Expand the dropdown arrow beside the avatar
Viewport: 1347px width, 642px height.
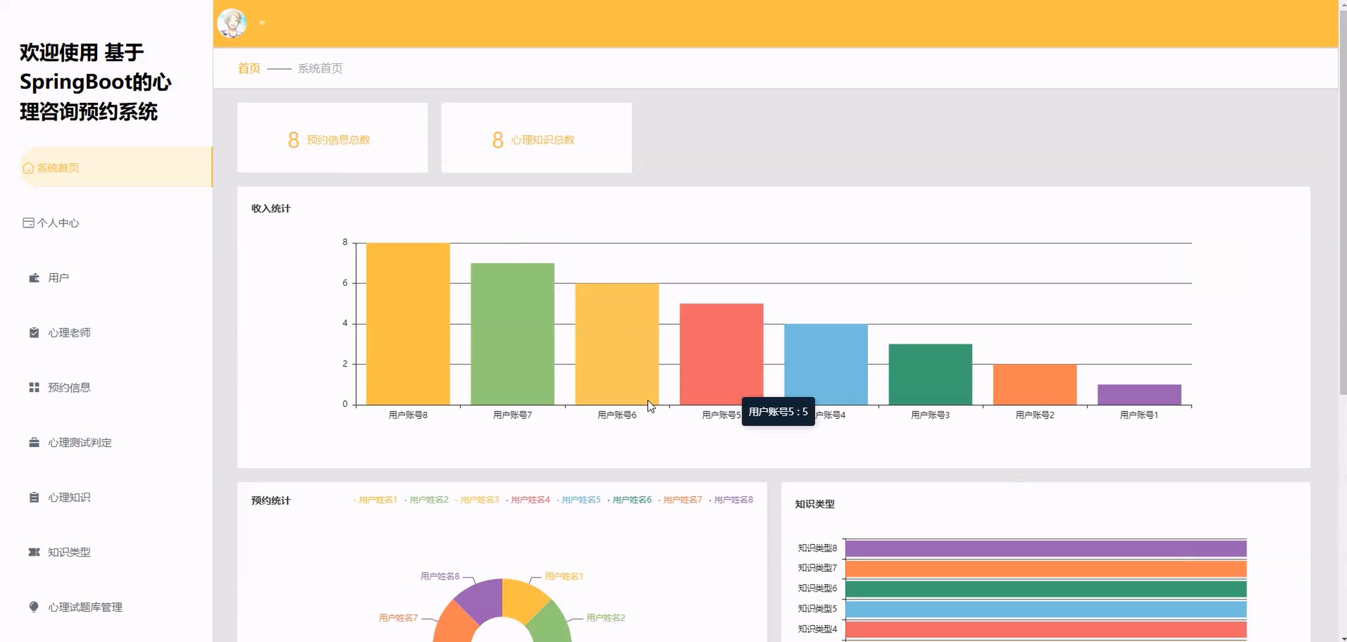point(262,23)
